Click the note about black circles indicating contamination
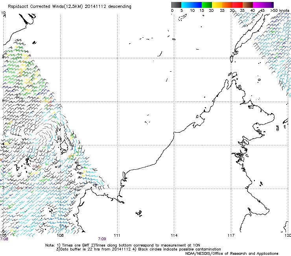Image resolution: width=291 pixels, height=256 pixels. coord(177,249)
